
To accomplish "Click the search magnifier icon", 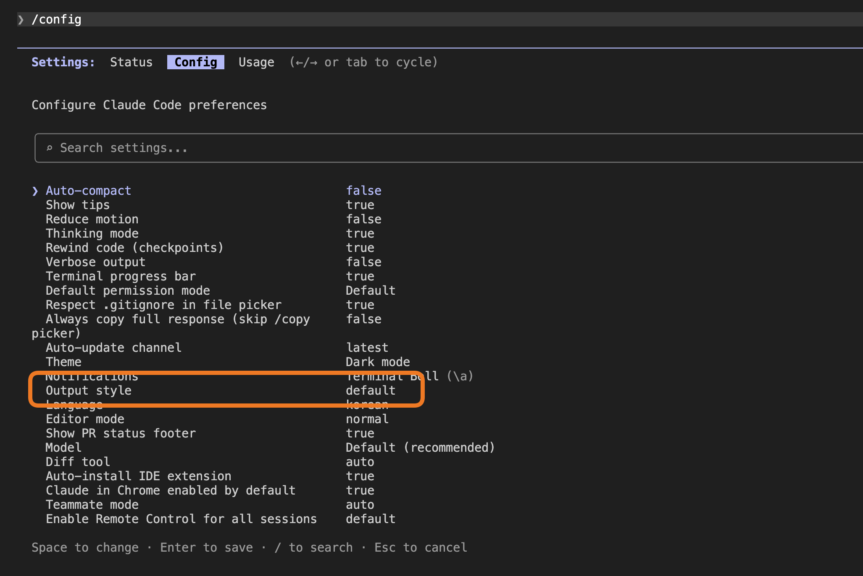I will point(50,148).
